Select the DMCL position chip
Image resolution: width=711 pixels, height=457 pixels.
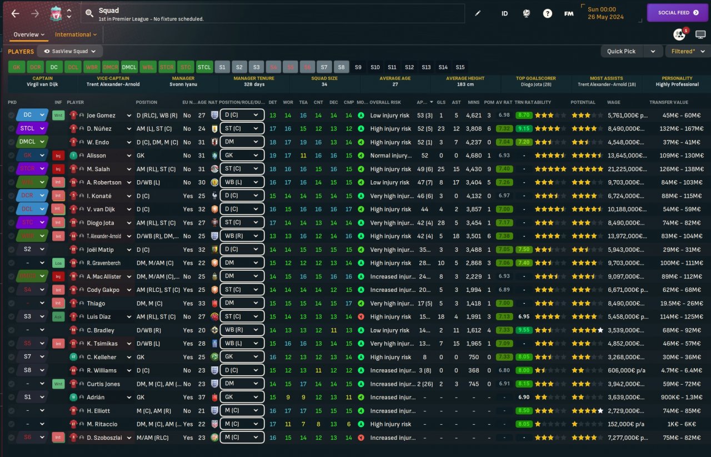pos(129,67)
